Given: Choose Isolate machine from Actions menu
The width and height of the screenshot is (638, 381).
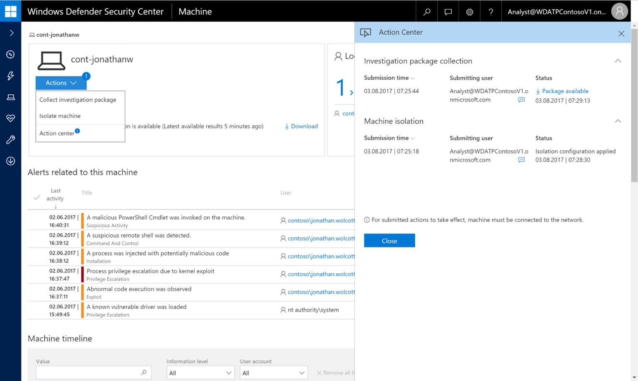Looking at the screenshot, I should coord(60,116).
